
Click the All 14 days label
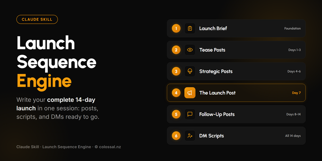tap(293, 136)
